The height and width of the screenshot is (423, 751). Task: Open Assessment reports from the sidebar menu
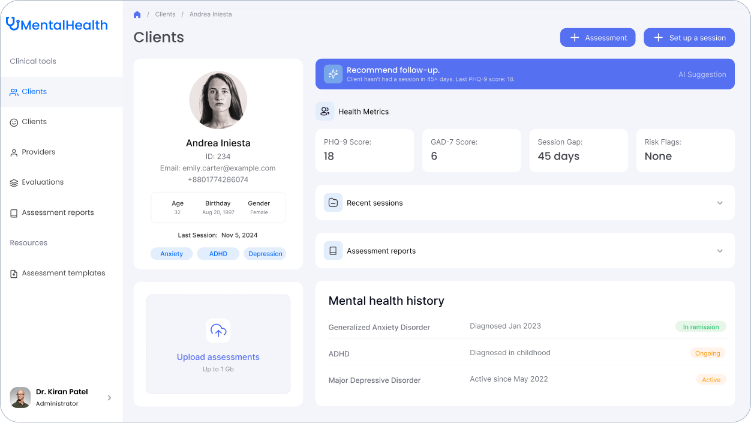click(x=58, y=213)
